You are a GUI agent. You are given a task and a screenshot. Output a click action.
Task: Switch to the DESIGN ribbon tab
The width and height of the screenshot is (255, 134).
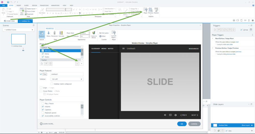point(34,5)
